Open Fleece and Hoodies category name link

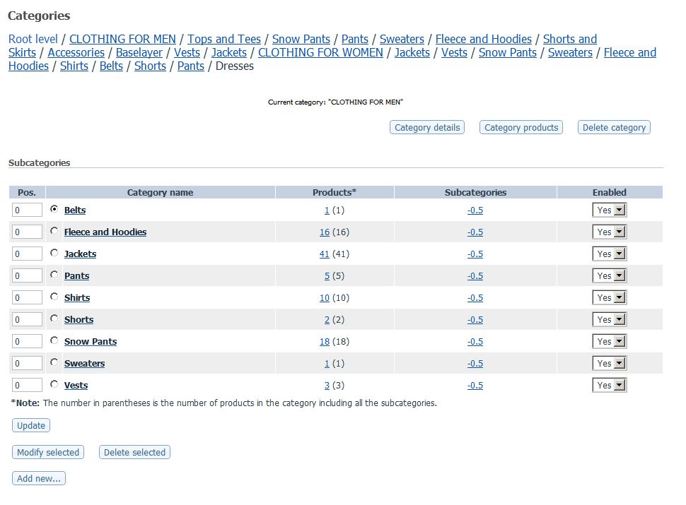pyautogui.click(x=105, y=232)
